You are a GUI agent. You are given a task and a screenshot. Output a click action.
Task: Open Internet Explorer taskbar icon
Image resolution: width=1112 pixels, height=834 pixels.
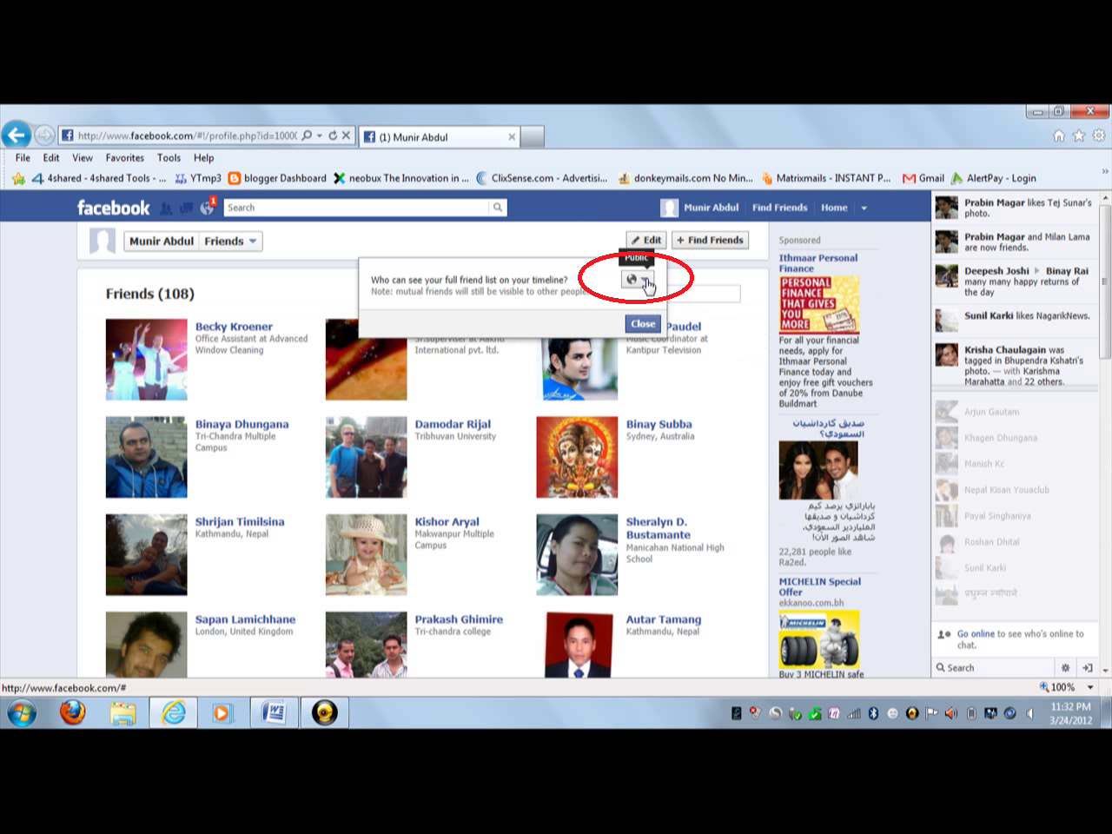click(174, 712)
